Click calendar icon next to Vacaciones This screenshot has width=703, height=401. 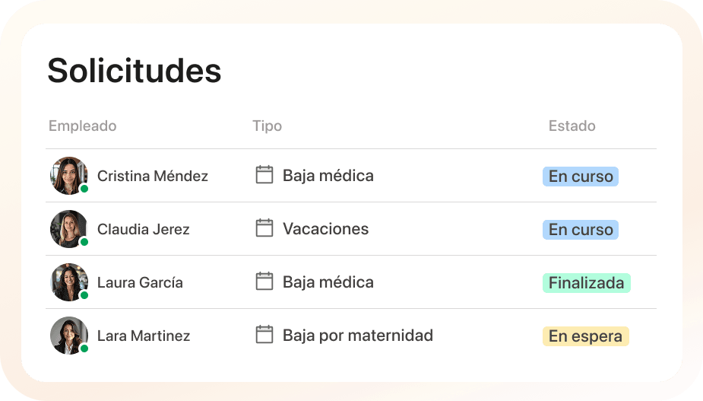(264, 228)
